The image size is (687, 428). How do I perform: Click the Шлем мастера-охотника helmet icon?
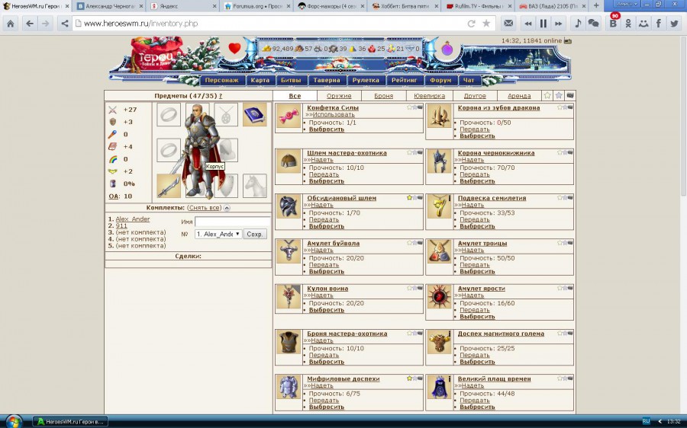tap(289, 161)
